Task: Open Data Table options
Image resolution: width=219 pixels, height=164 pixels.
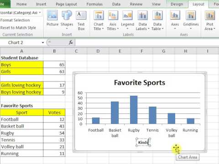Action: 157,20
